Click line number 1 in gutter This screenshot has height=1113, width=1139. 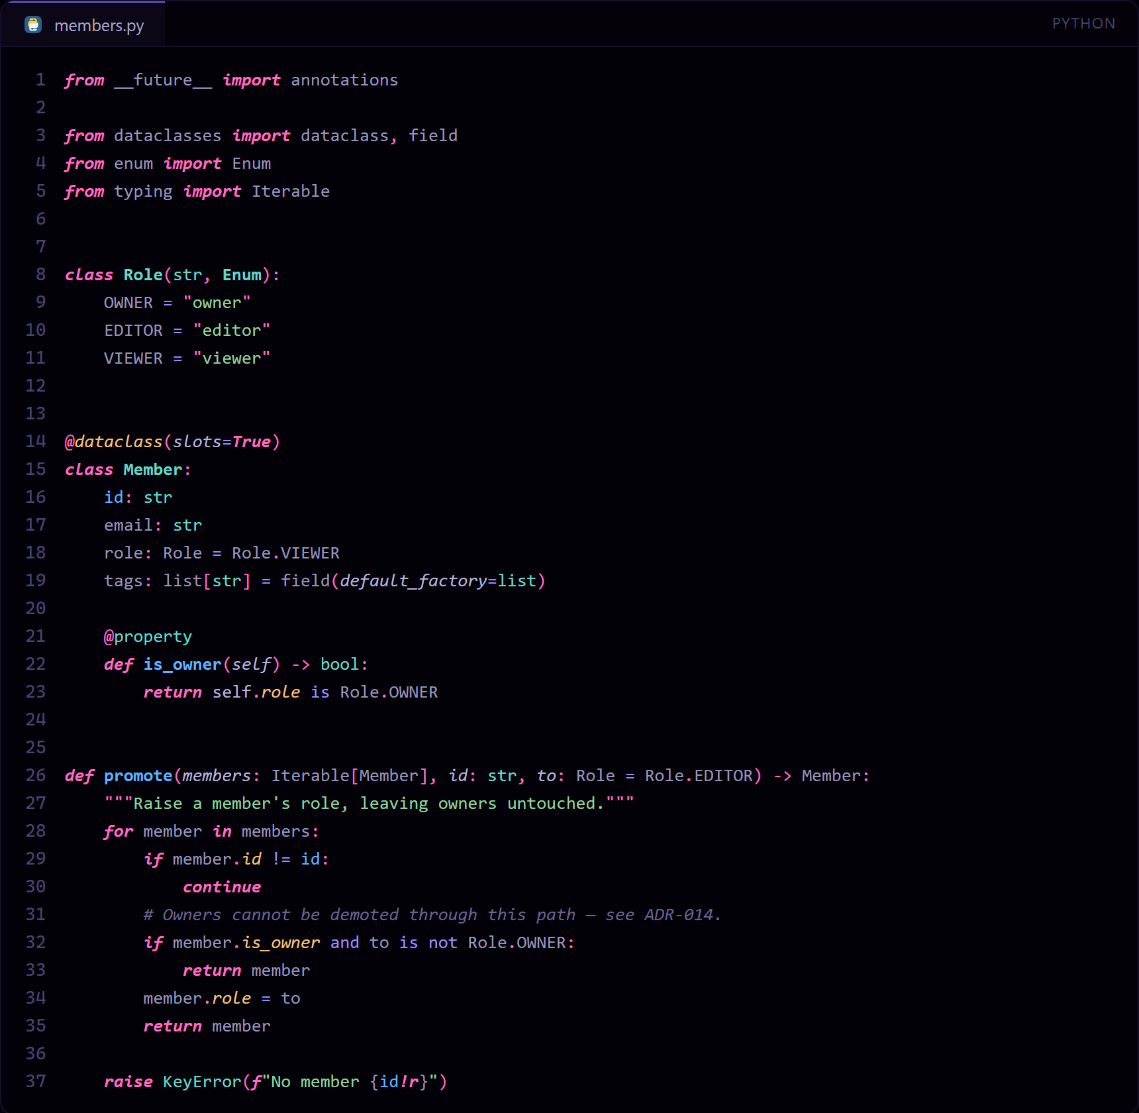pyautogui.click(x=41, y=80)
